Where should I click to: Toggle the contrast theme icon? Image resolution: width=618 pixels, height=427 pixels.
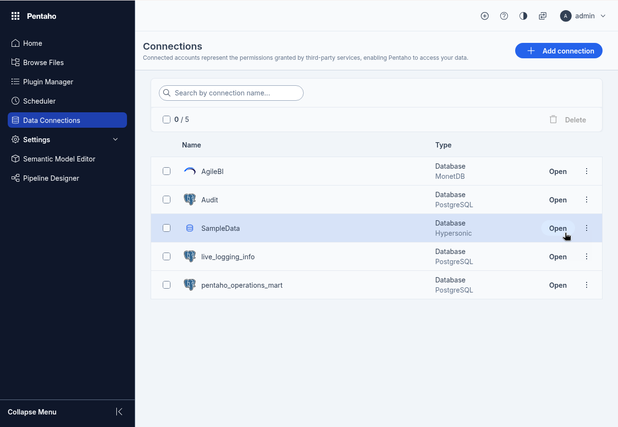coord(523,16)
